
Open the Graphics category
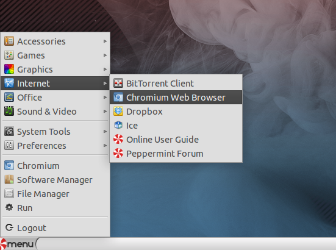(x=55, y=70)
